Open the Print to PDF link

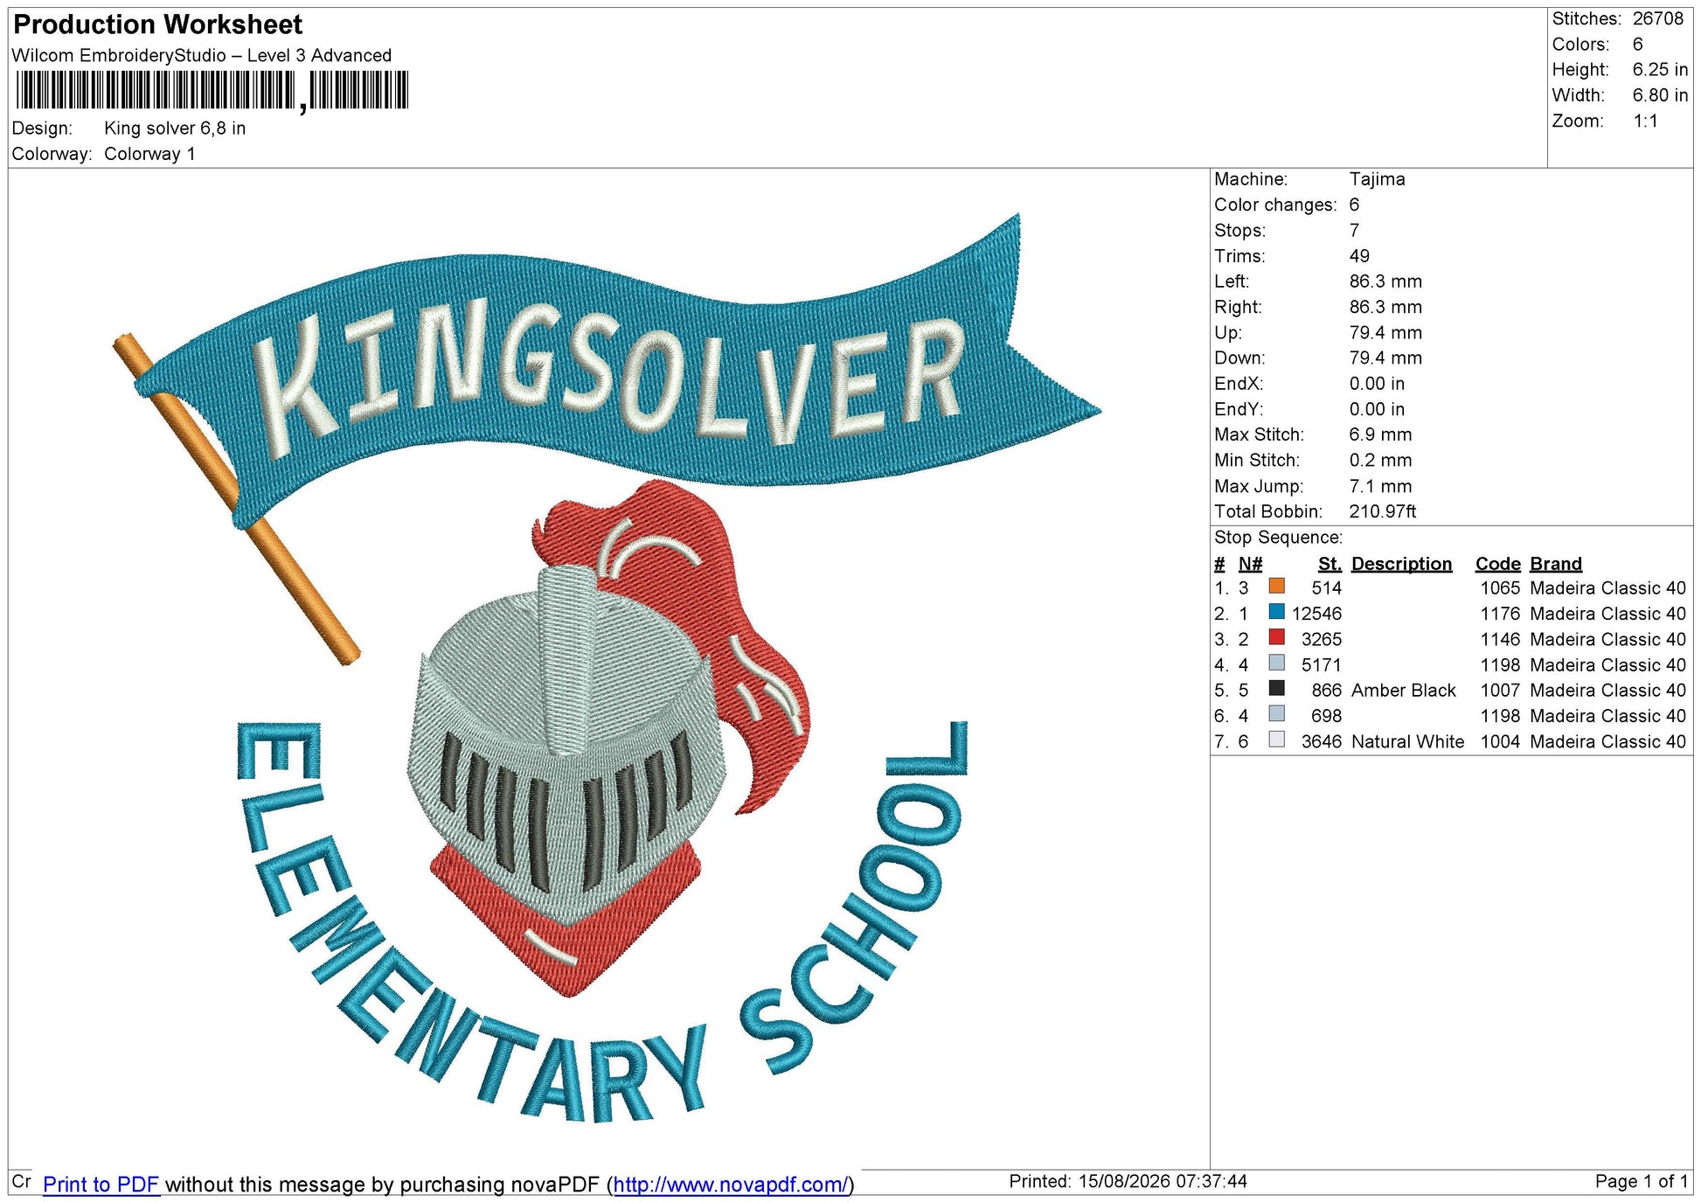click(101, 1185)
